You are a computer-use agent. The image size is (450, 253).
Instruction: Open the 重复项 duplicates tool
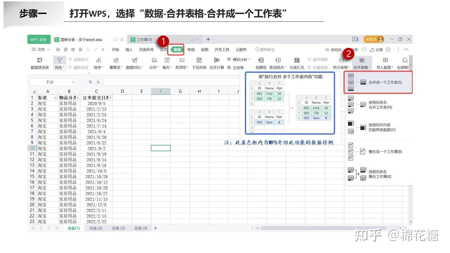coord(116,63)
